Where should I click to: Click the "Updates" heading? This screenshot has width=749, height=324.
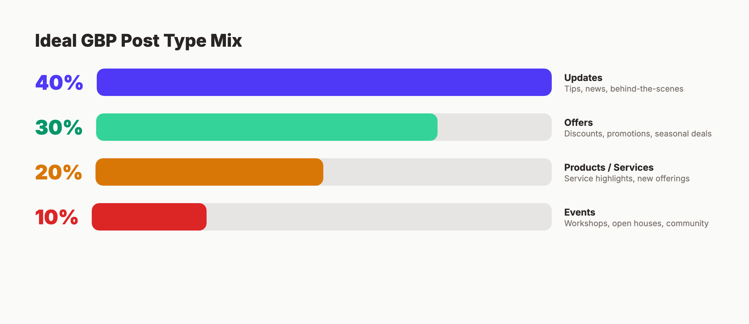pos(583,78)
